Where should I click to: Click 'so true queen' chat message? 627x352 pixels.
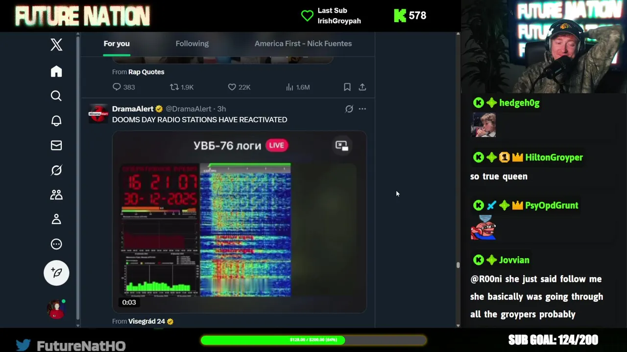(x=499, y=176)
